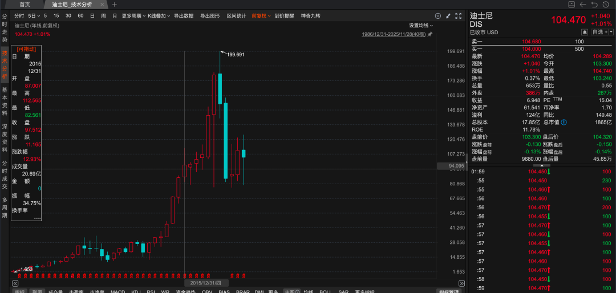Click 导出图形 button
616x293 pixels.
pos(210,16)
